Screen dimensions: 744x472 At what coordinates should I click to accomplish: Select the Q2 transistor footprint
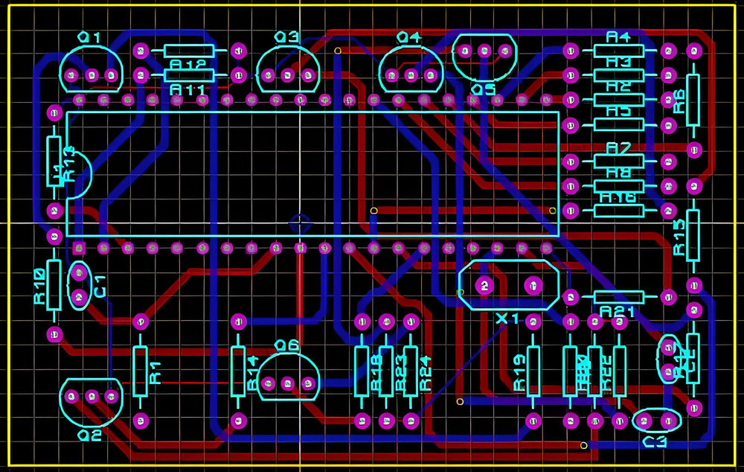tap(91, 401)
